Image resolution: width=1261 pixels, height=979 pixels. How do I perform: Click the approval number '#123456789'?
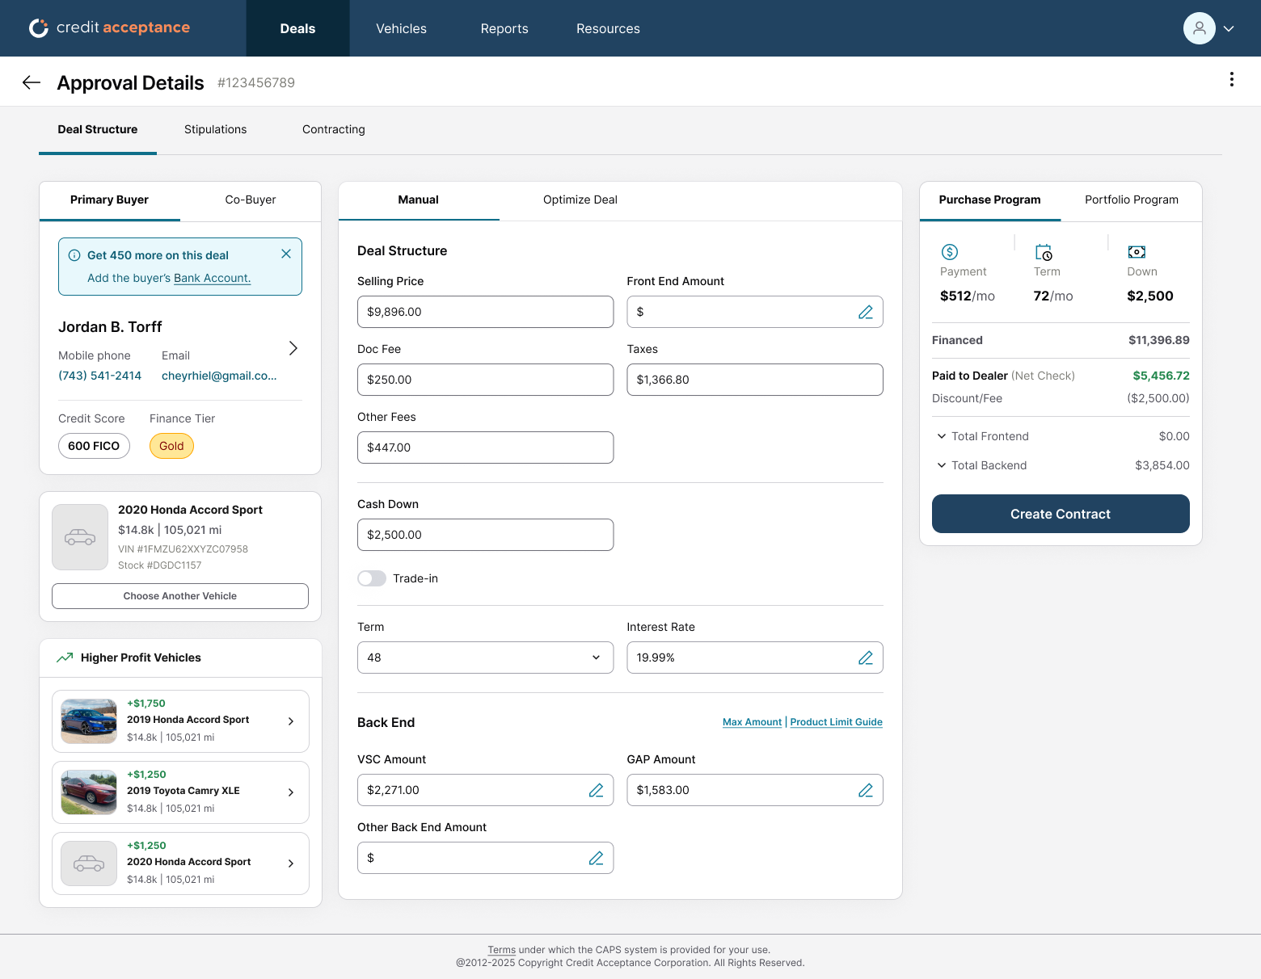[x=256, y=82]
